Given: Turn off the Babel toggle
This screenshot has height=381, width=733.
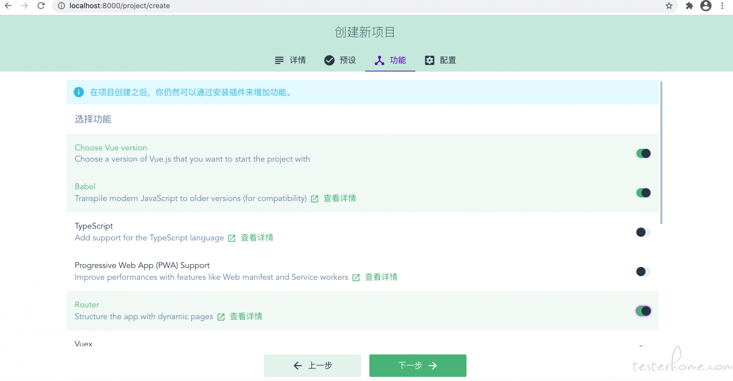Looking at the screenshot, I should pos(643,193).
